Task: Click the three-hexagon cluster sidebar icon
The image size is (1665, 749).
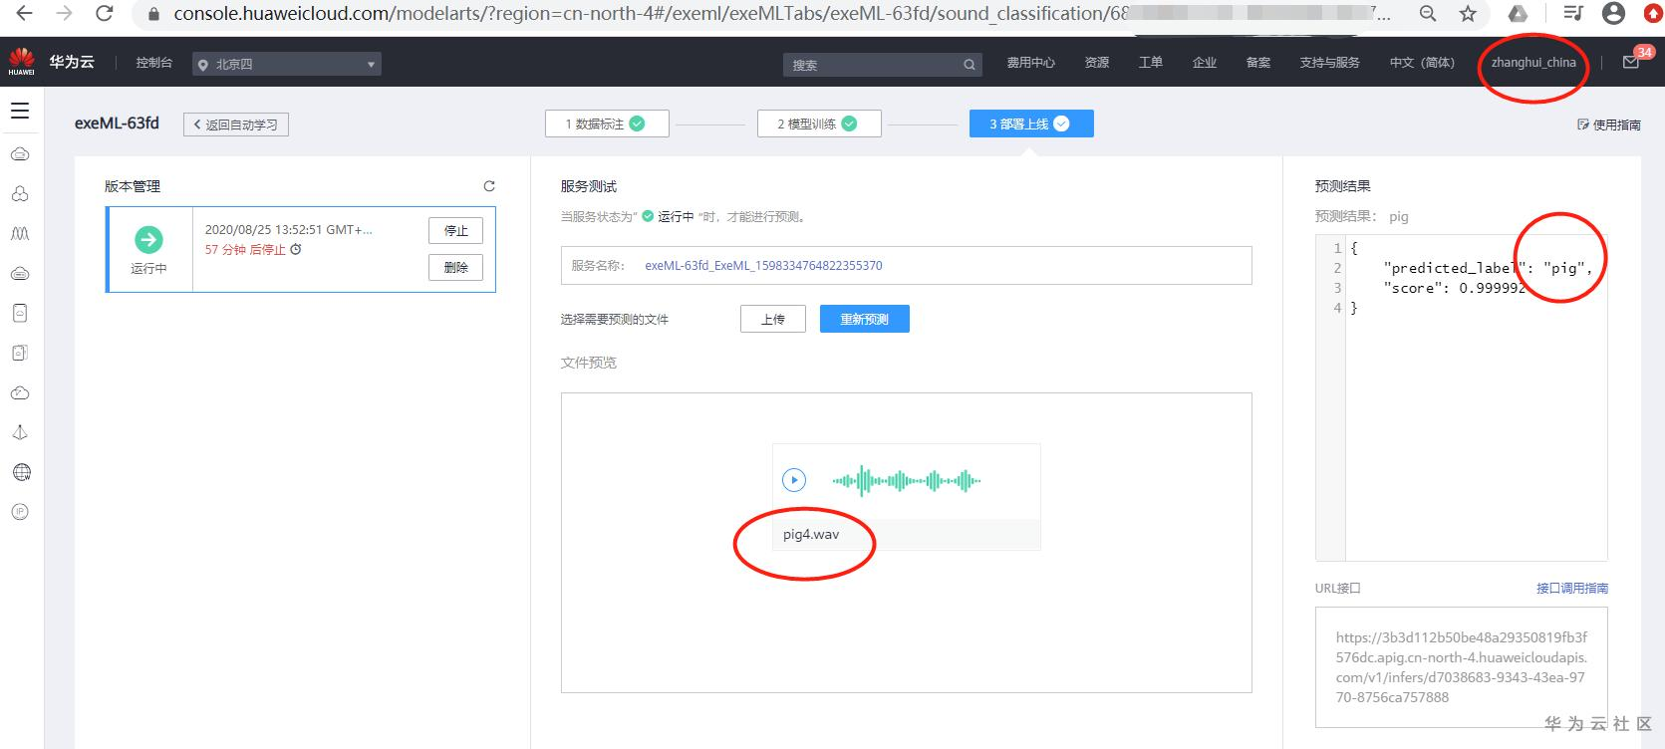Action: point(20,194)
